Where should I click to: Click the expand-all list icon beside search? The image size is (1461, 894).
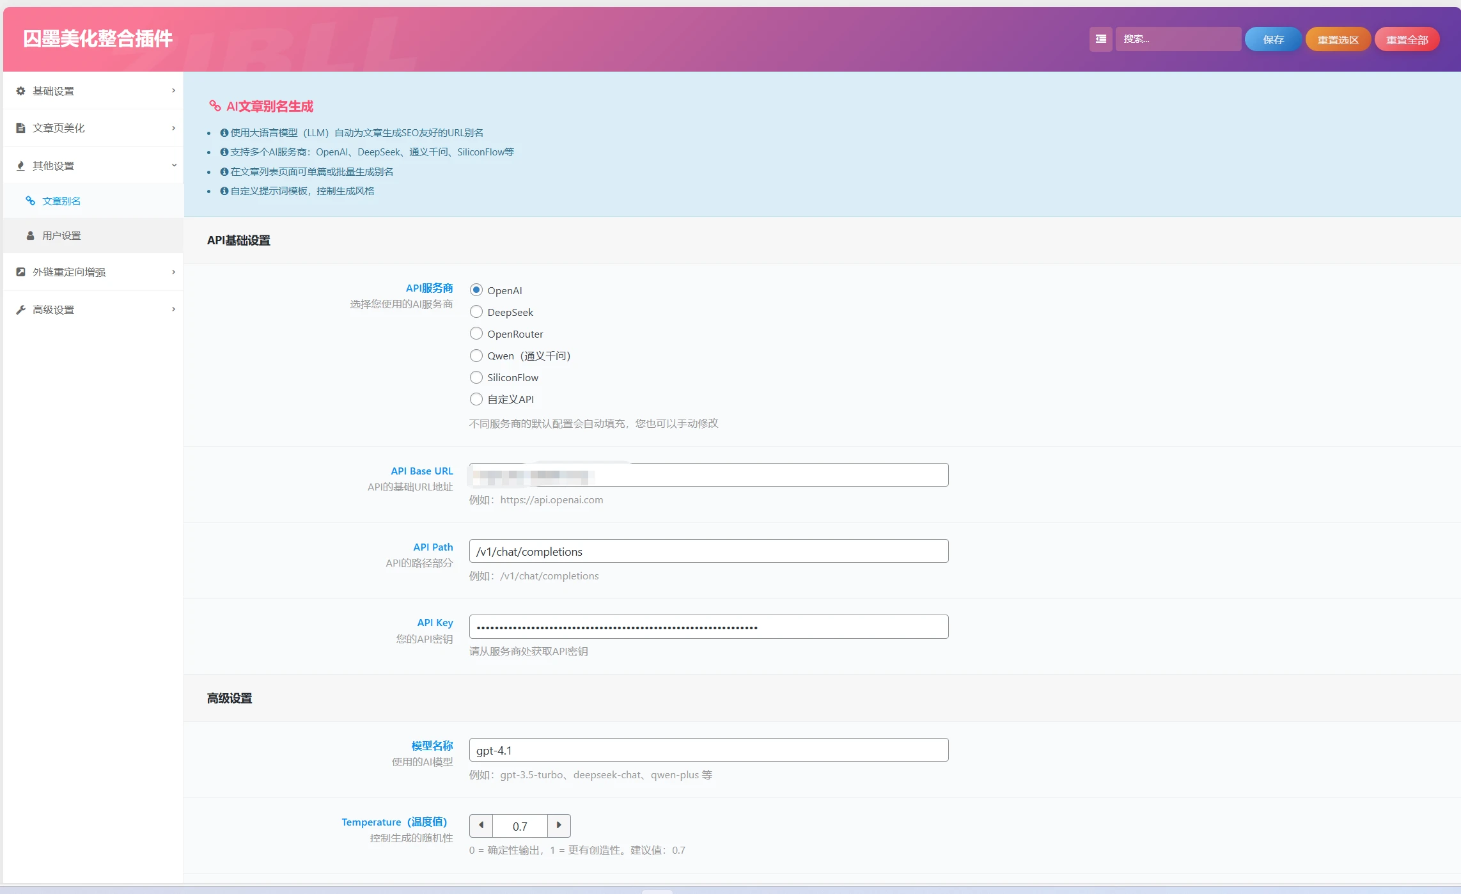tap(1100, 39)
